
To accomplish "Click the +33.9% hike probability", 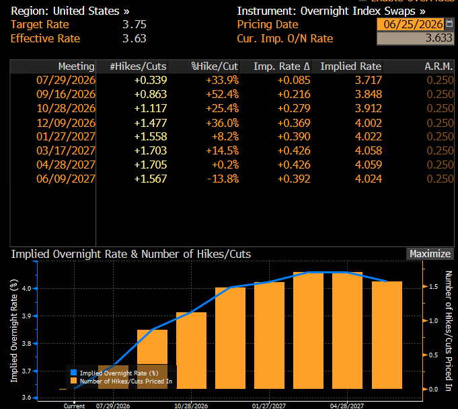I will (x=223, y=80).
